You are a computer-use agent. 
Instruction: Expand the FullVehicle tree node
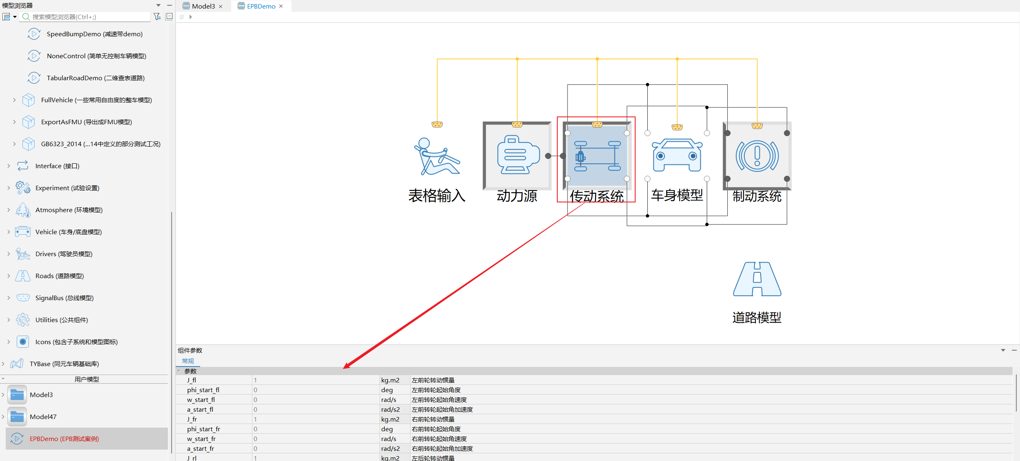tap(14, 100)
